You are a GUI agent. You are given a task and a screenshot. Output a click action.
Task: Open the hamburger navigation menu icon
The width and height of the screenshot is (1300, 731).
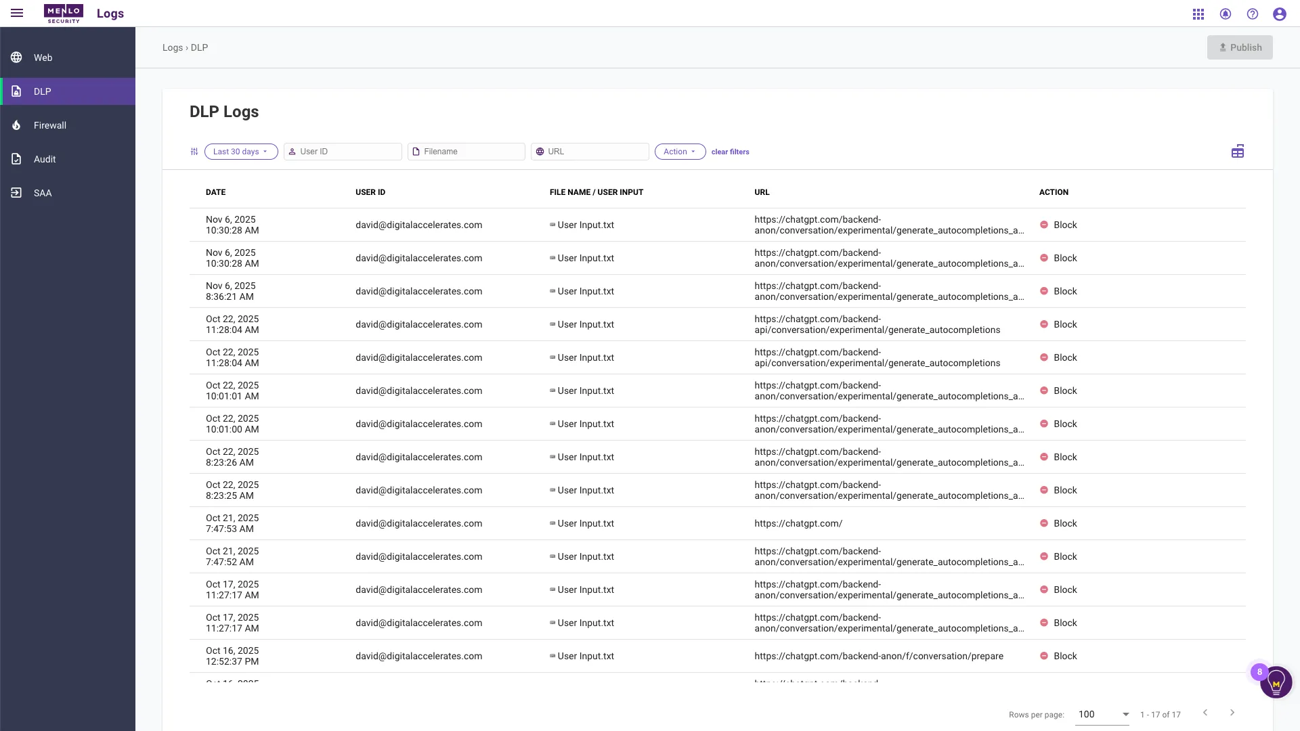pos(17,13)
